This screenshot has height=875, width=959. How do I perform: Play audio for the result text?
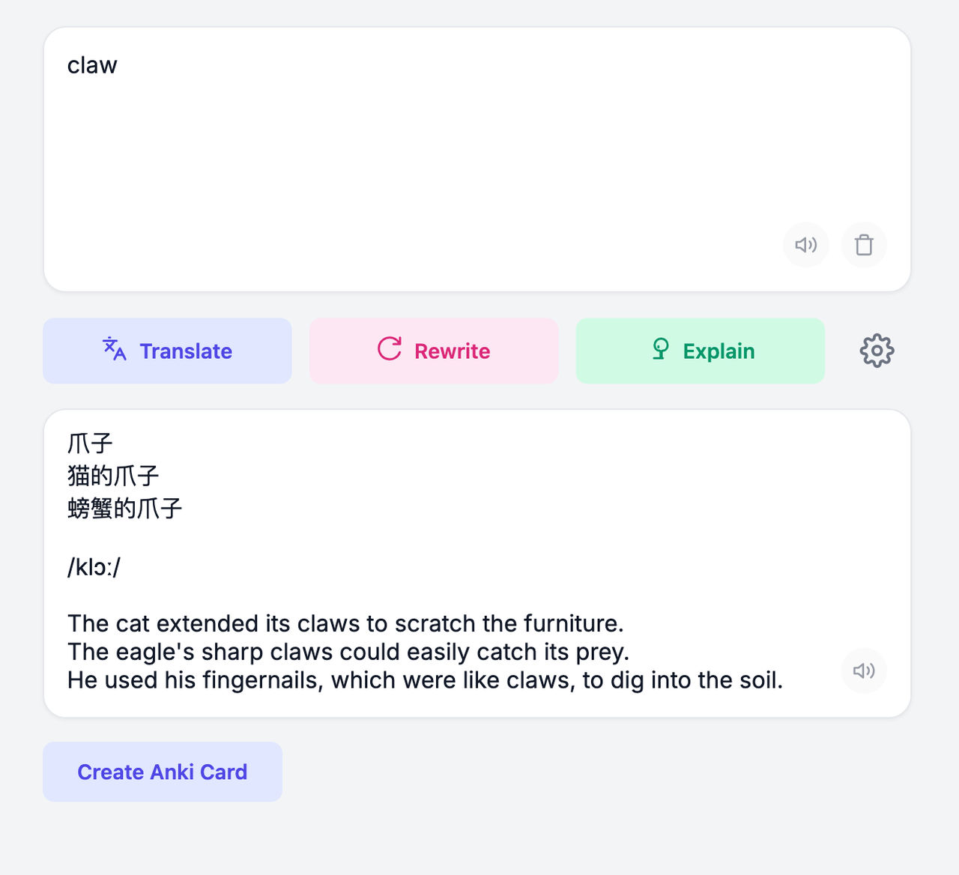(864, 670)
